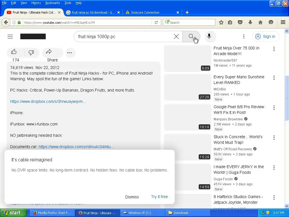Click the security shield tray icon
Image resolution: width=289 pixels, height=217 pixels.
pyautogui.click(x=268, y=213)
